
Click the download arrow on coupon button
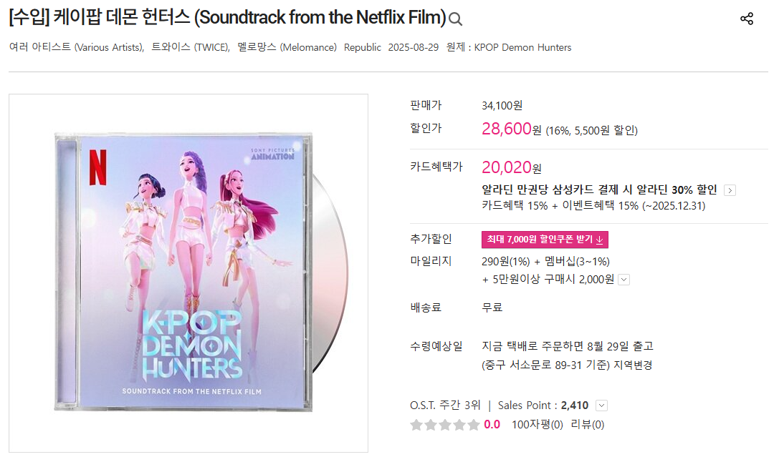coord(599,240)
